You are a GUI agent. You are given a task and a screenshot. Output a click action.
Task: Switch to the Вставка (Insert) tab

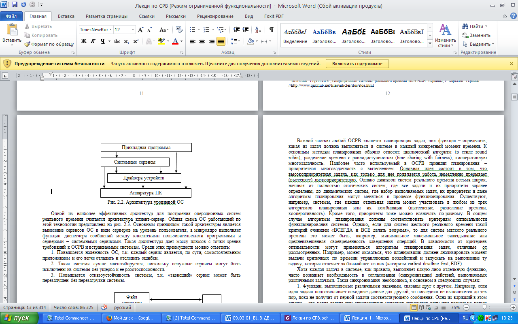pos(66,16)
